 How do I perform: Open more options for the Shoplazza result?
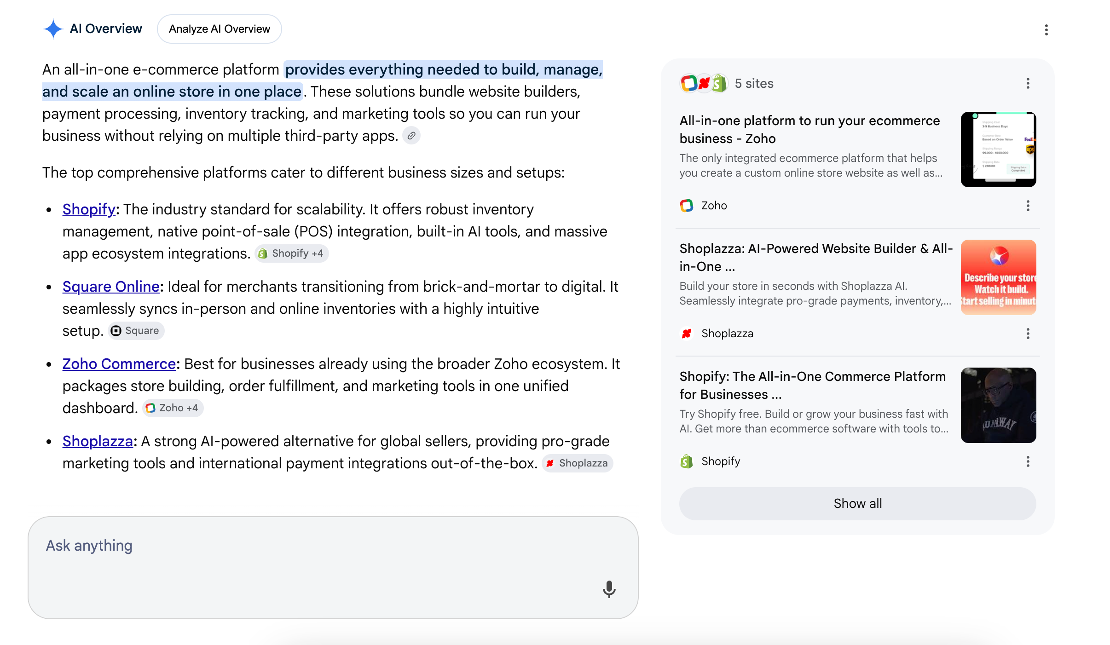pos(1028,334)
